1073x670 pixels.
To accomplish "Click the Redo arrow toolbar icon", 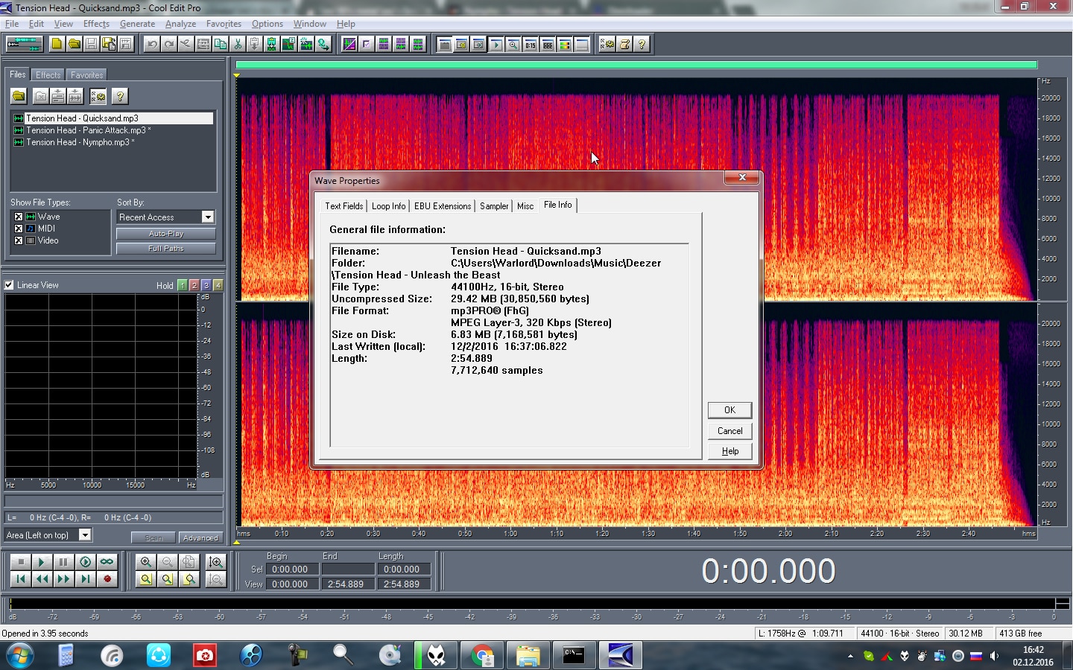I will [168, 44].
